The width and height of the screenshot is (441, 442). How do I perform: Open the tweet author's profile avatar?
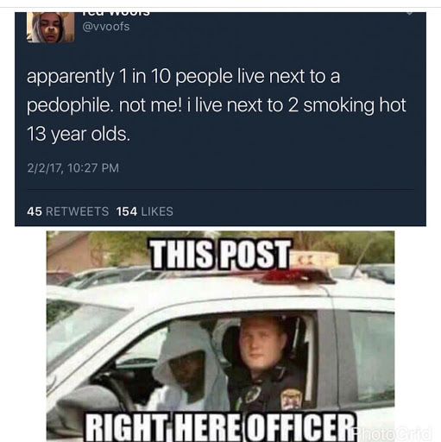pyautogui.click(x=50, y=28)
